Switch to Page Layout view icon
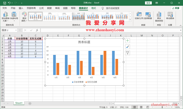Image resolution: width=183 pixels, height=109 pixels. click(x=141, y=107)
